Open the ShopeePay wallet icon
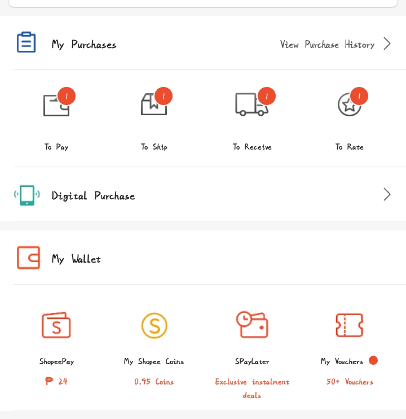The width and height of the screenshot is (406, 419). point(56,325)
